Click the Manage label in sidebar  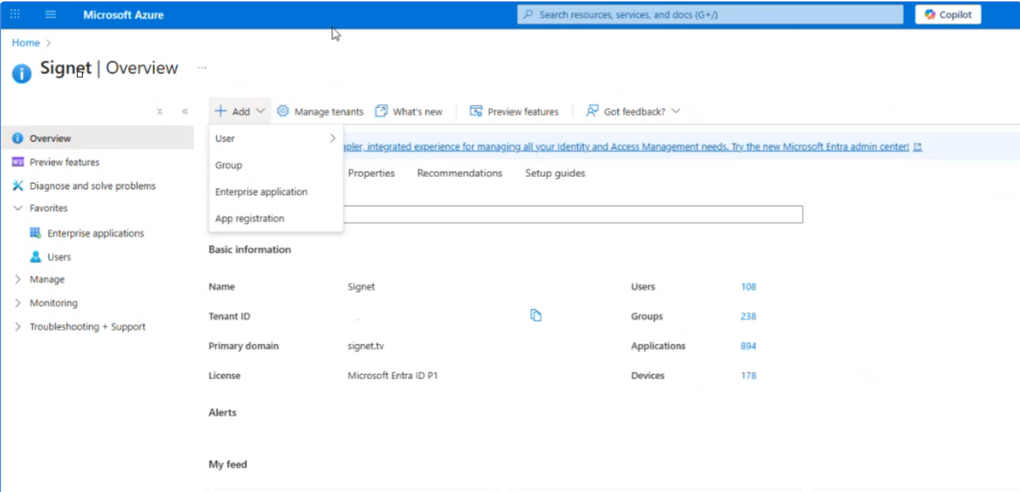(47, 279)
